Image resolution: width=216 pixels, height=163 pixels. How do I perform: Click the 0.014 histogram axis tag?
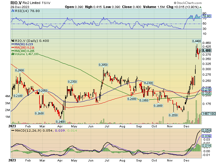click(x=206, y=145)
